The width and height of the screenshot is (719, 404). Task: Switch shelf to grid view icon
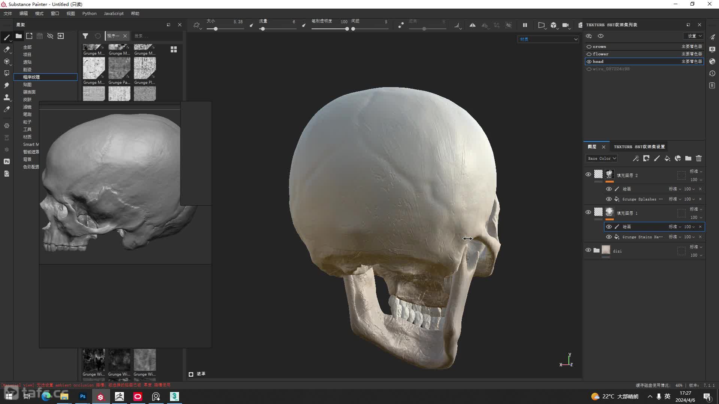[x=174, y=49]
